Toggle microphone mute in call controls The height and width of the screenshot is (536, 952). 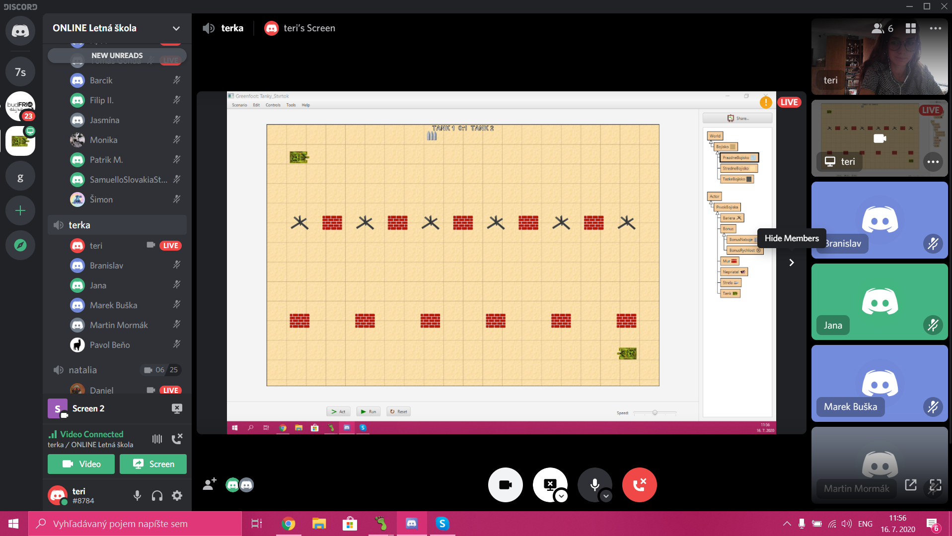click(594, 485)
